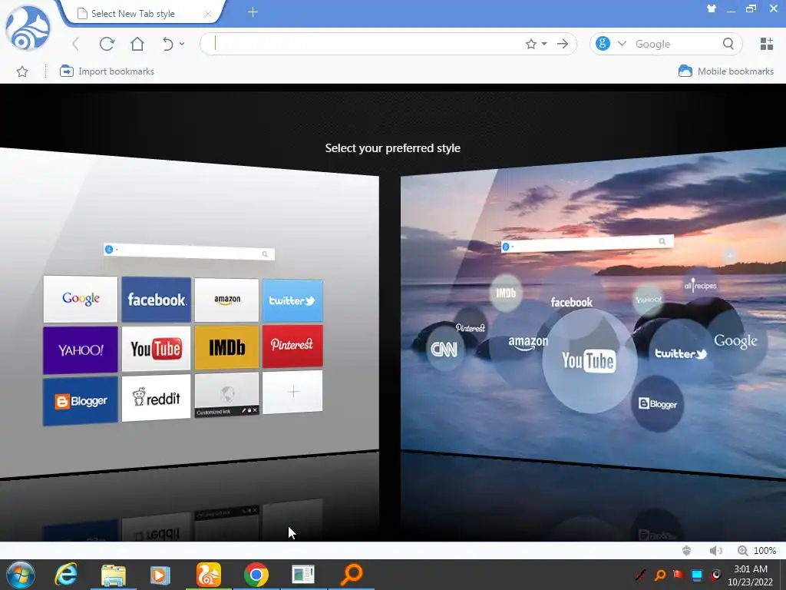Image resolution: width=786 pixels, height=590 pixels.
Task: Go back using the back arrow
Action: tap(76, 44)
